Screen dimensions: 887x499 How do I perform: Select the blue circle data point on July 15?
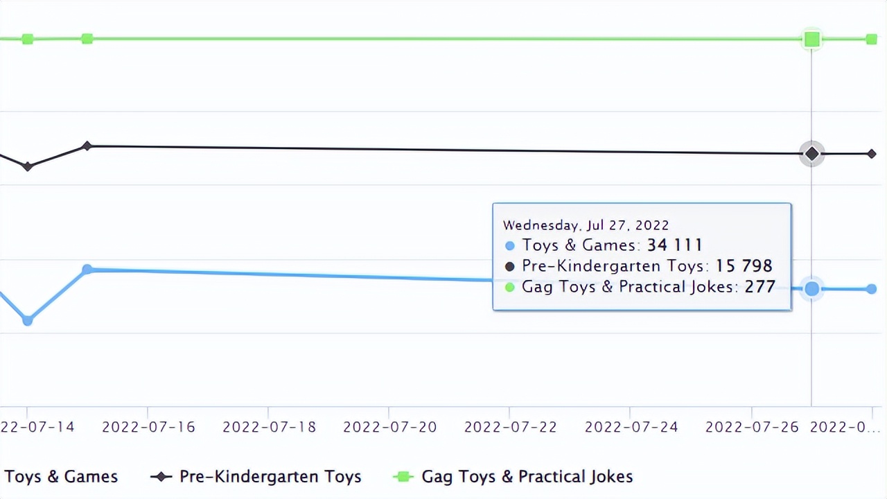coord(87,269)
